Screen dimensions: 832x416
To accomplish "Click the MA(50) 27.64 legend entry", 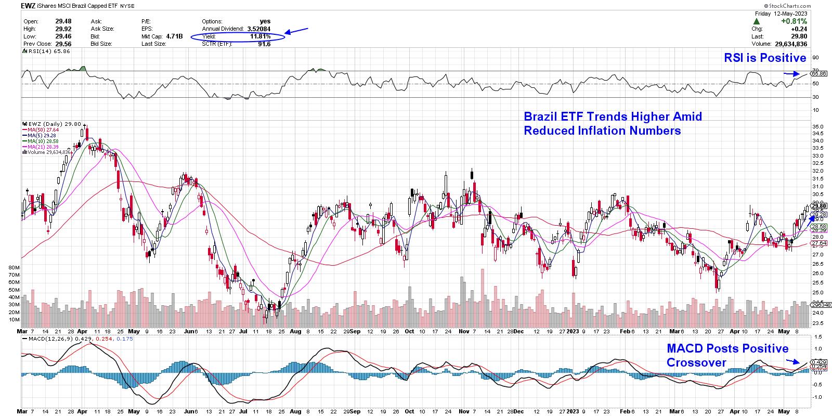I will pyautogui.click(x=43, y=129).
